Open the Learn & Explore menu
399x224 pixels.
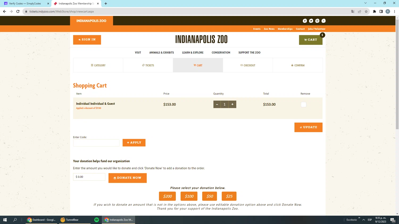193,53
